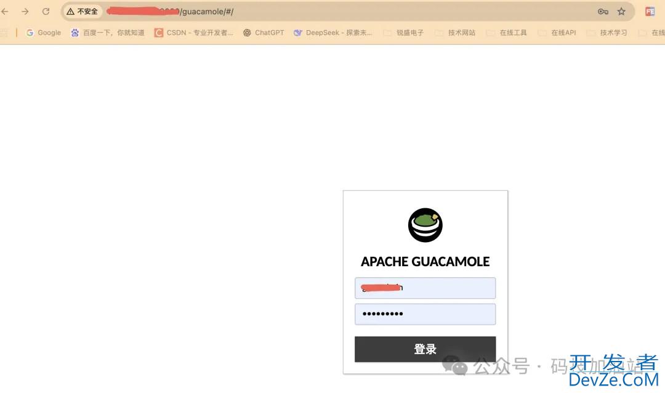Open the 技术学习 bookmark folder
Screen dimensions: 665x393
tap(608, 33)
